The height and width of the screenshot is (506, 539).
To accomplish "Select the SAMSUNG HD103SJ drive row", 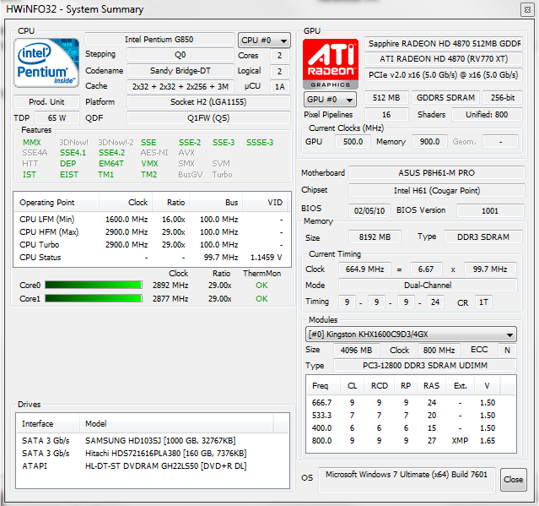I will pyautogui.click(x=152, y=441).
